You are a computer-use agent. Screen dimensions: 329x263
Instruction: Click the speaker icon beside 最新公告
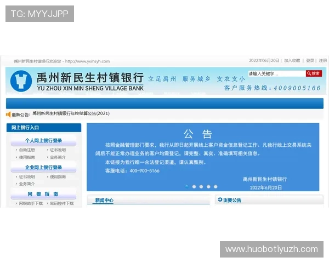8,115
